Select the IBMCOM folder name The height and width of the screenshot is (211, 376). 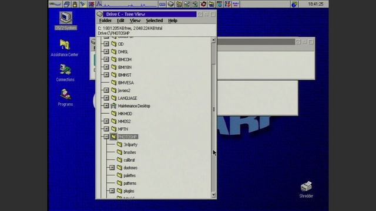[x=125, y=59]
